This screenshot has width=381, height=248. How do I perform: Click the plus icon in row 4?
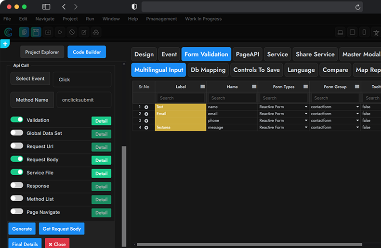click(146, 128)
